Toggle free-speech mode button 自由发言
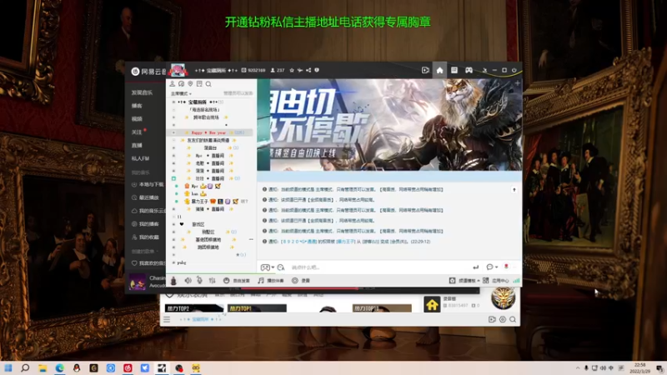 point(237,281)
